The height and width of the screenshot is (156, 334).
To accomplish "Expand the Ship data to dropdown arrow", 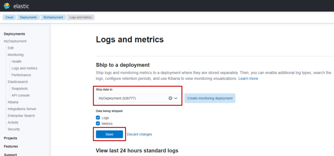I will coord(176,98).
